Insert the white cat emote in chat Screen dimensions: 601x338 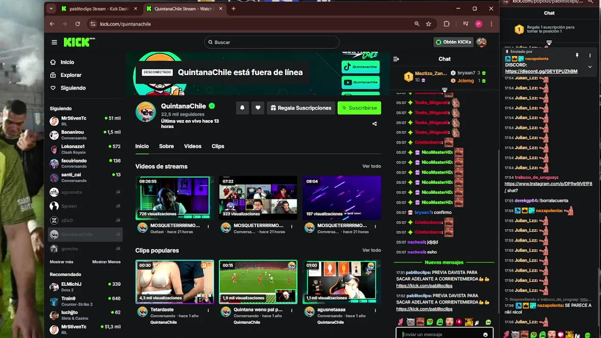click(x=410, y=322)
